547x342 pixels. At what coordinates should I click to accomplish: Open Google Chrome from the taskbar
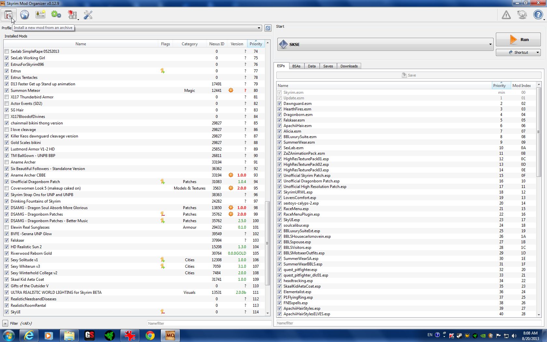pyautogui.click(x=150, y=335)
